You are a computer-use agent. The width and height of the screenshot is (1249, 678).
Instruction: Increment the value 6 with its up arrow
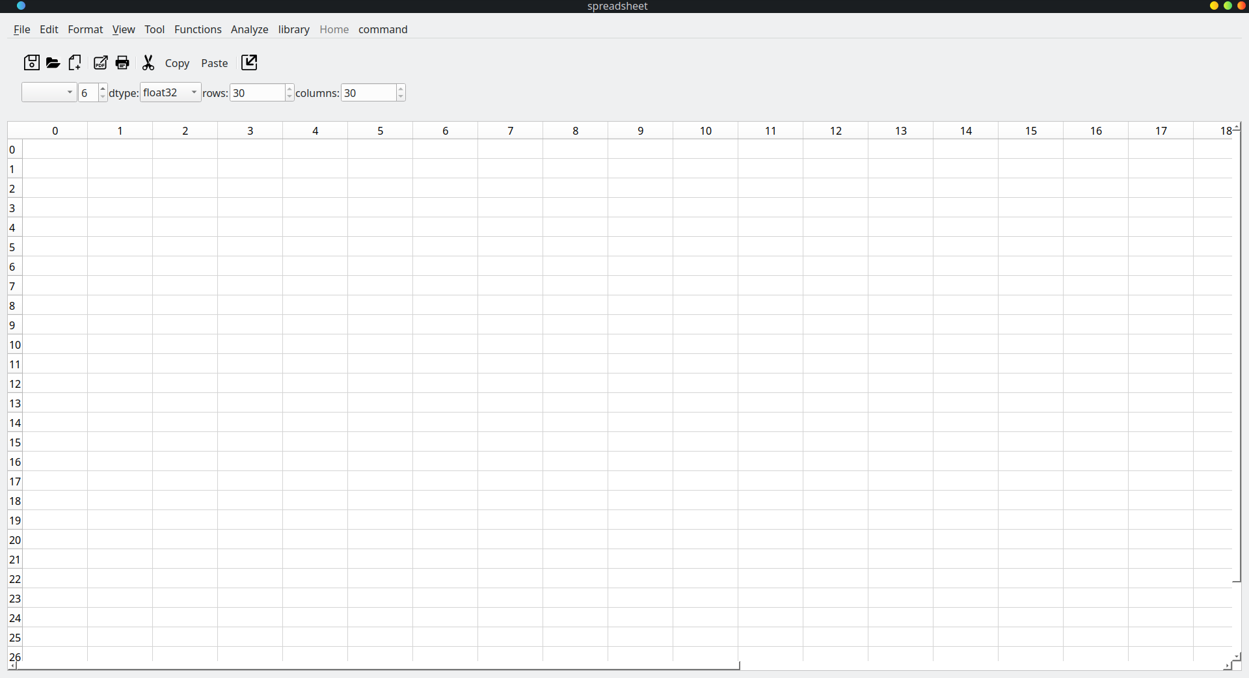[102, 88]
